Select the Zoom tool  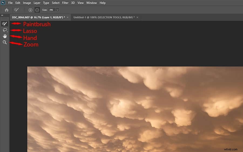click(x=5, y=42)
